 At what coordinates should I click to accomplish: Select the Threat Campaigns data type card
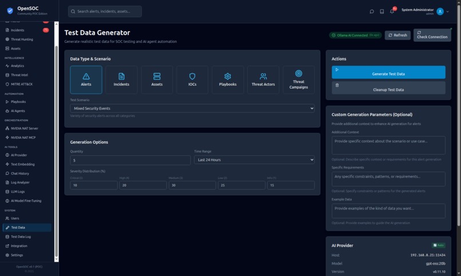point(299,80)
